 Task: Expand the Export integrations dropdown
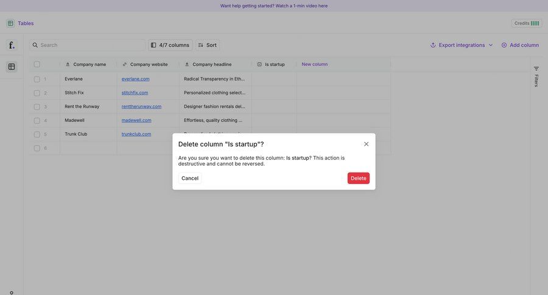462,45
